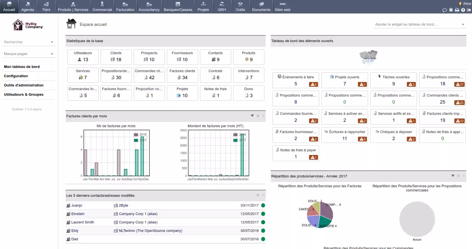Screen dimensions: 472x249
Task: Expand the Rechercher search dropdown
Action: coord(52,42)
